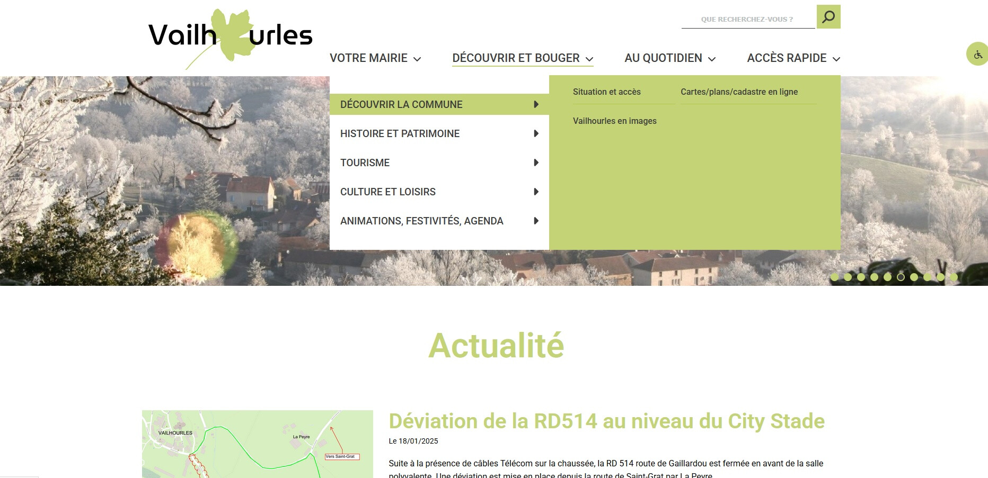Open the deviation map thumbnail
The height and width of the screenshot is (478, 988).
[x=257, y=444]
